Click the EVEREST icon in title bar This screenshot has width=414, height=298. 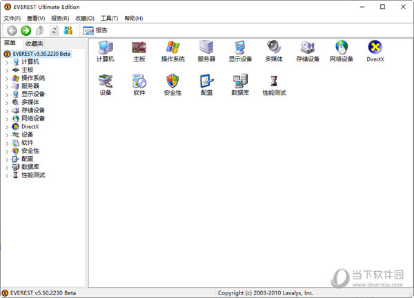coord(8,7)
